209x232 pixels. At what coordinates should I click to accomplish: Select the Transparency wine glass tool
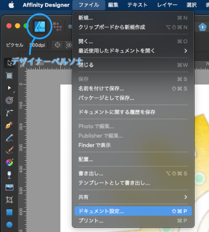pyautogui.click(x=9, y=175)
